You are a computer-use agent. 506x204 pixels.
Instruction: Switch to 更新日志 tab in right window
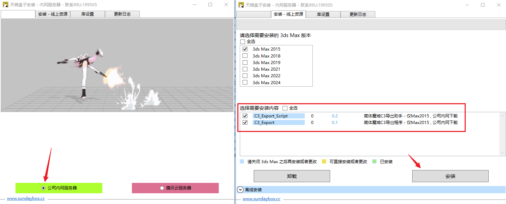(x=358, y=15)
